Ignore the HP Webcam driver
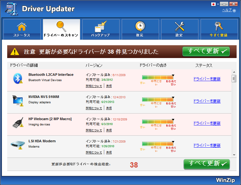 (109, 130)
